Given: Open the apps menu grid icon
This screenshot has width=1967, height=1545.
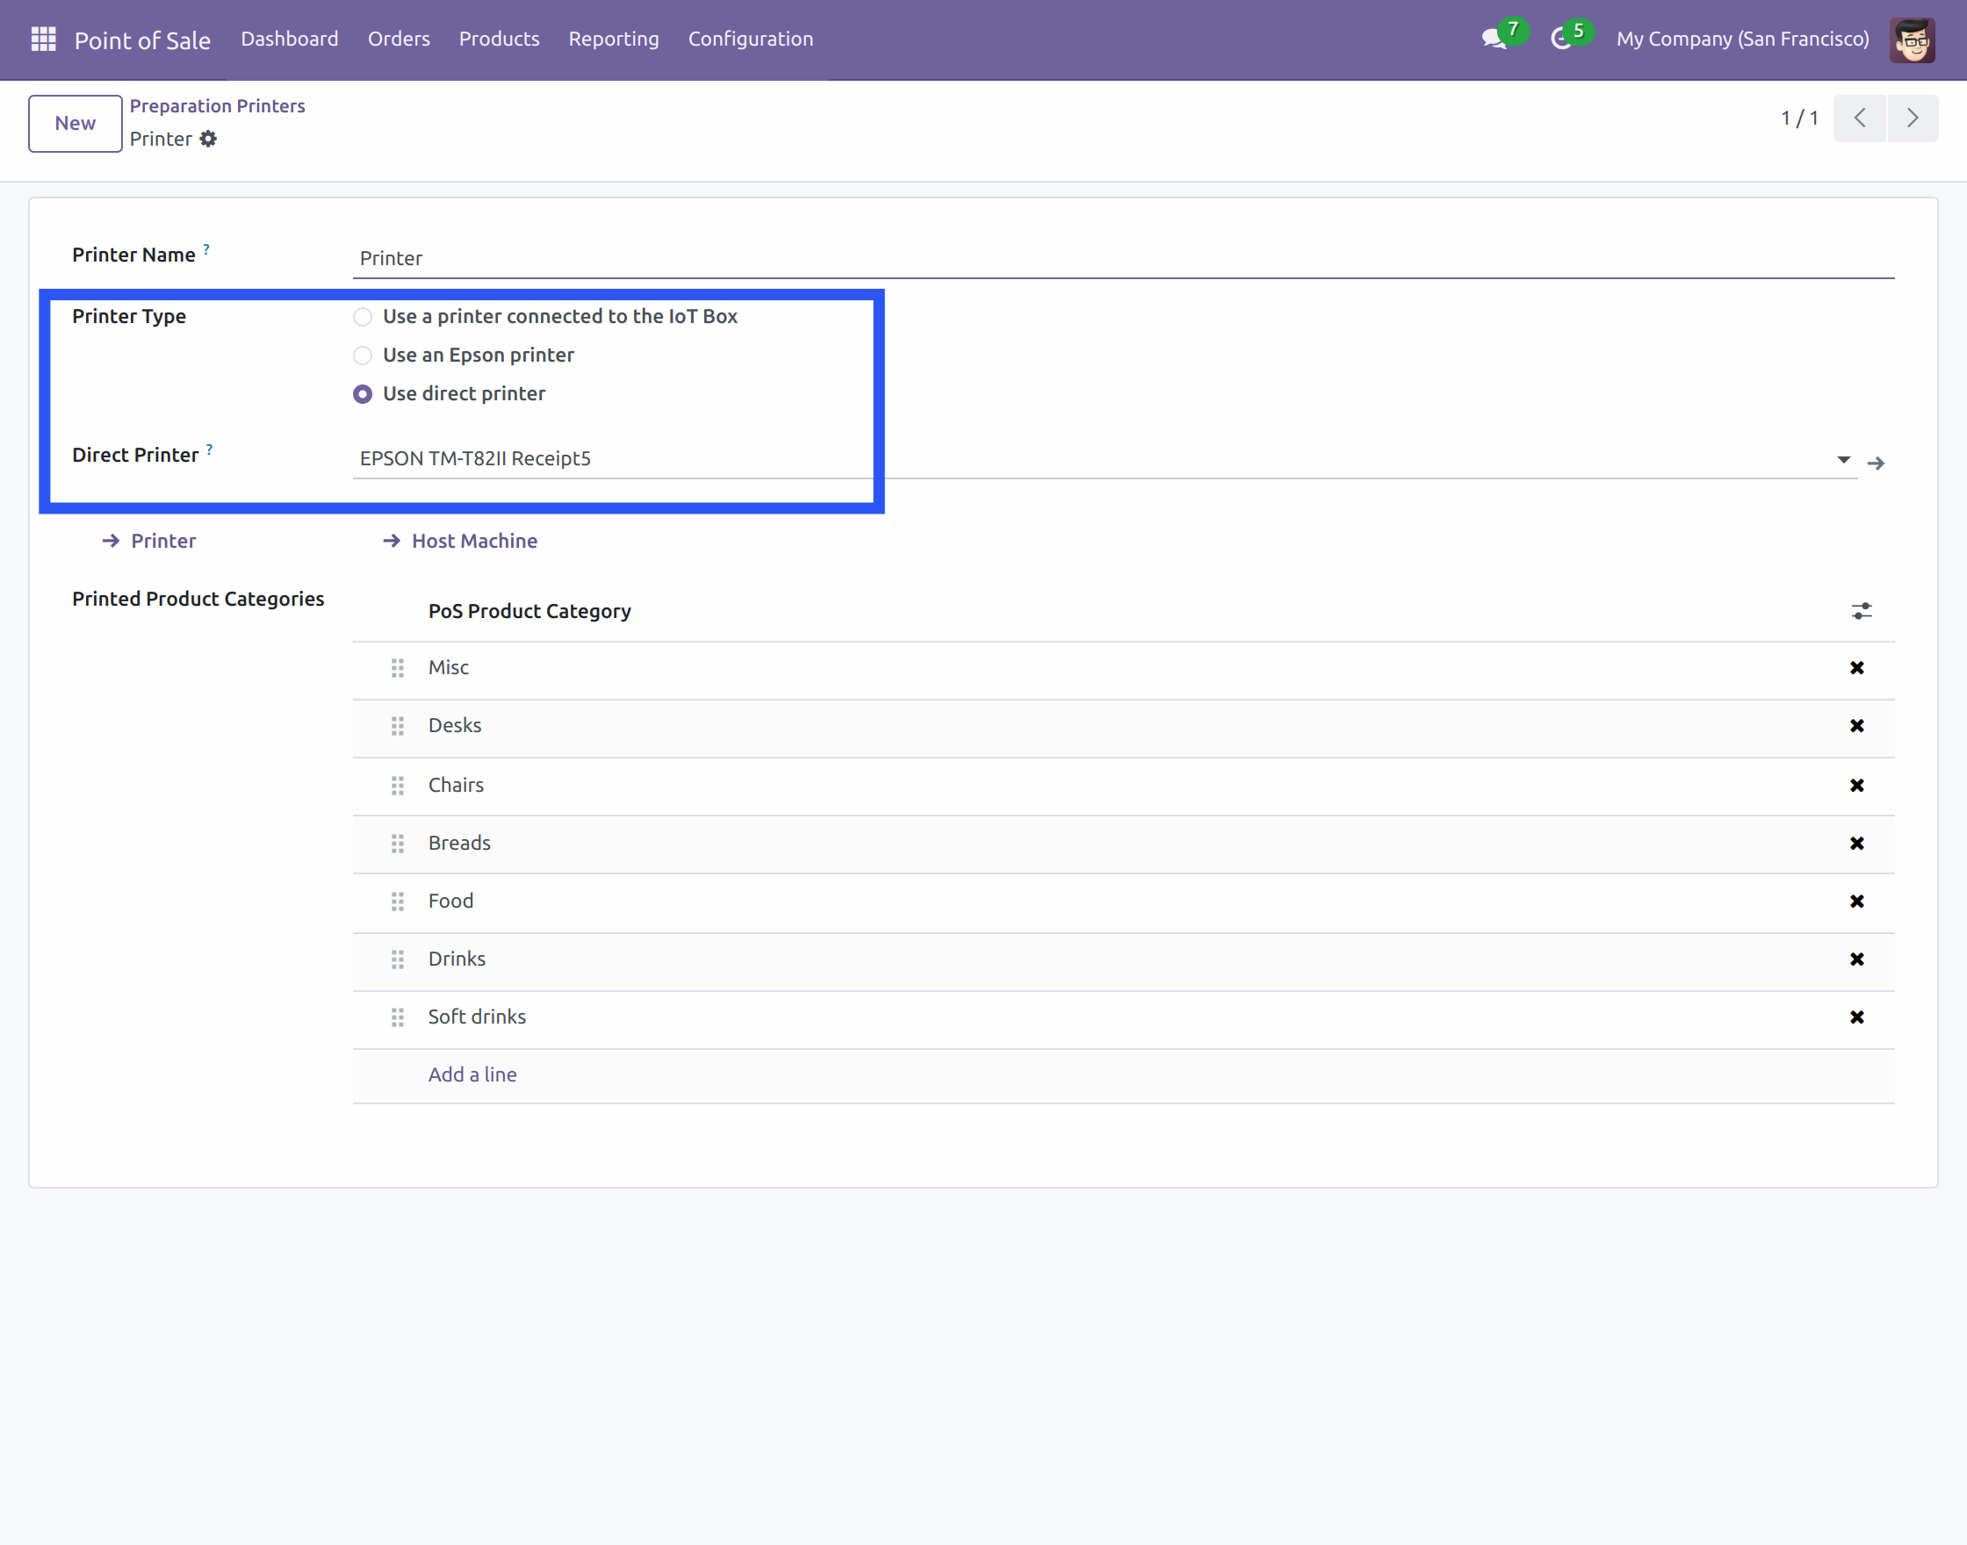Looking at the screenshot, I should pyautogui.click(x=42, y=38).
